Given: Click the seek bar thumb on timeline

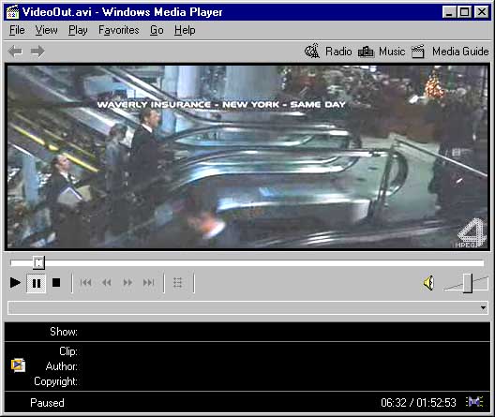Looking at the screenshot, I should 38,262.
